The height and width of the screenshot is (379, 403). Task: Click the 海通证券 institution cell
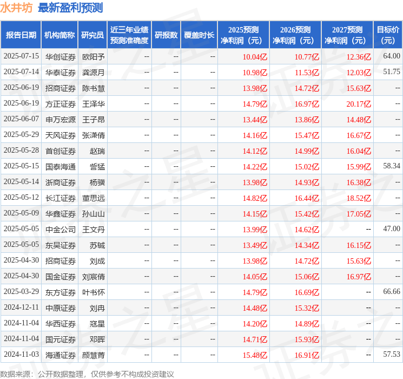click(x=61, y=355)
